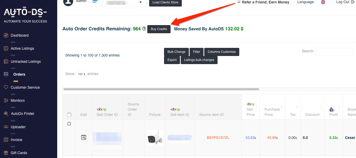Click the Invoice sidebar icon
This screenshot has height=158, width=356.
pyautogui.click(x=6, y=140)
